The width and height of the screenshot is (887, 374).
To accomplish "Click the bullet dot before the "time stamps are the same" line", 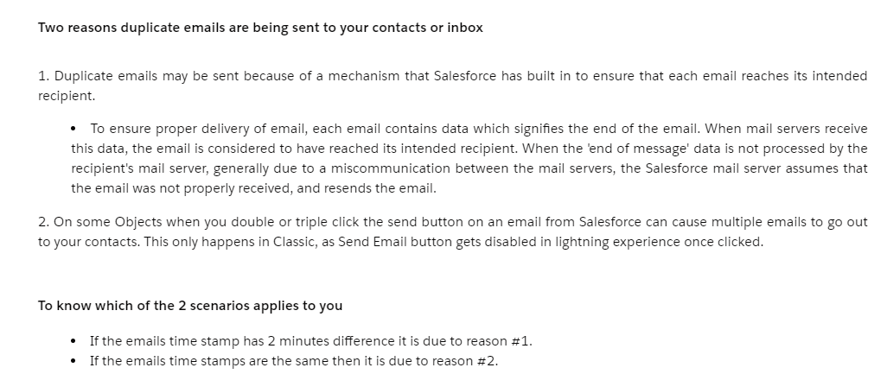I will pos(77,360).
